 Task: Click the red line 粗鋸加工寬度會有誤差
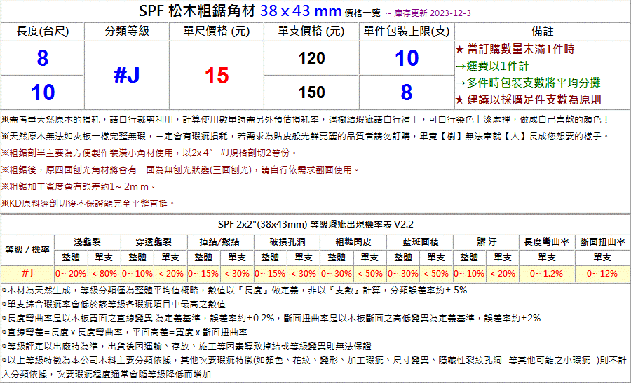point(79,186)
